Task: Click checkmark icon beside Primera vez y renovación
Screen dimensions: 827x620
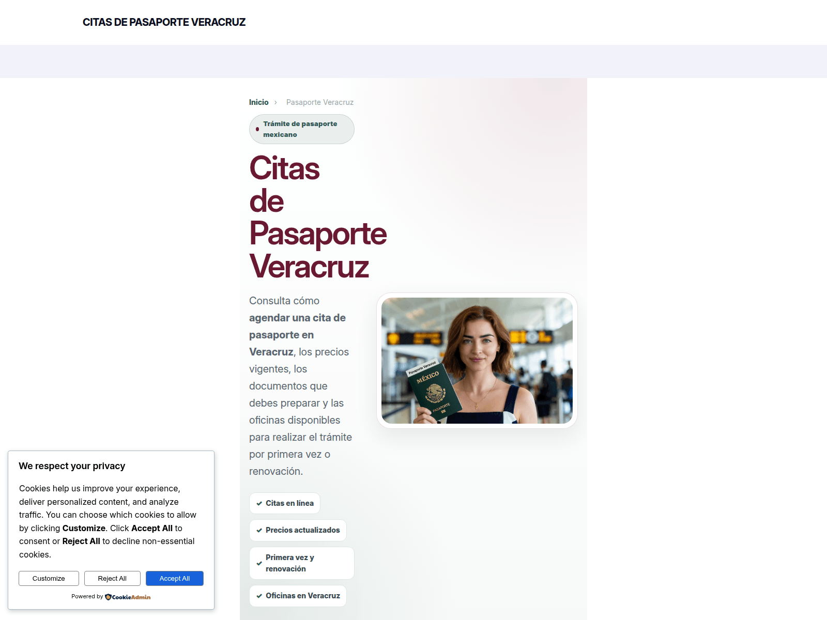Action: 259,563
